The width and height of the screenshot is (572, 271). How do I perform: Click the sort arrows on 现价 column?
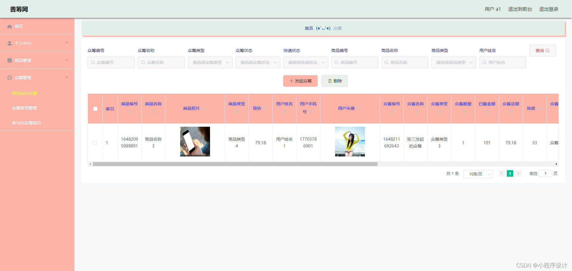(265, 108)
